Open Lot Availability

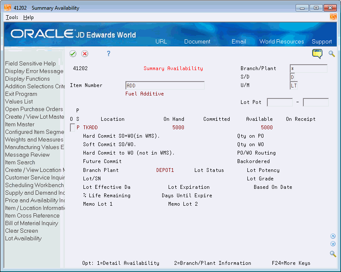coord(23,238)
